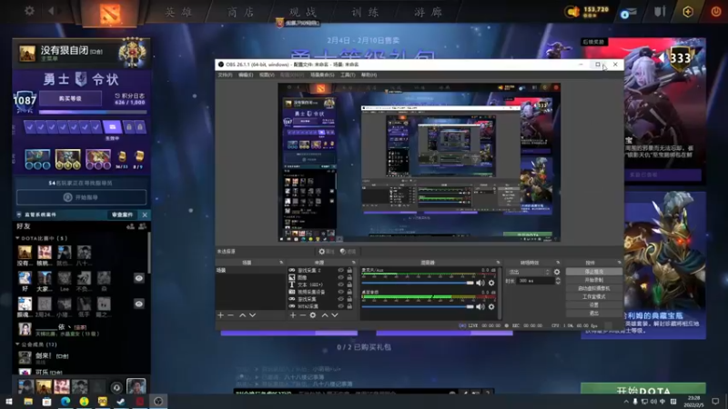Toggle visibility of 游戏采集 2 source

(341, 270)
